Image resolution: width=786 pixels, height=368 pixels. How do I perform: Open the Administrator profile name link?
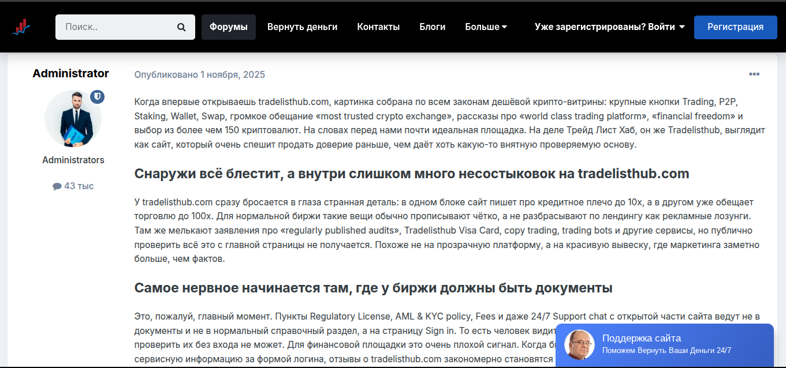point(70,73)
